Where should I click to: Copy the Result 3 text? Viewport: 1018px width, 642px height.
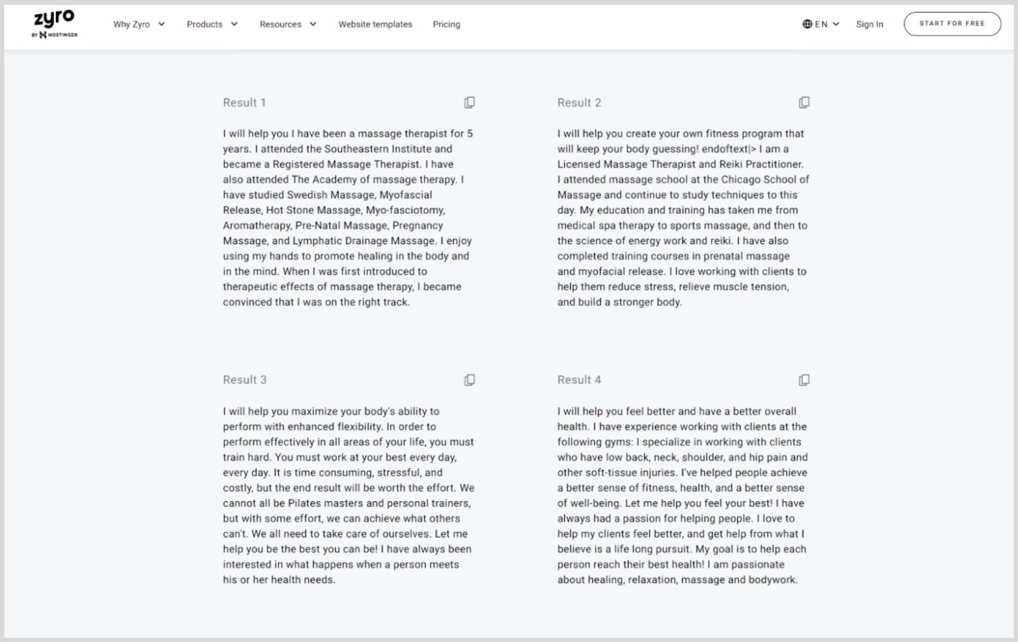click(470, 379)
